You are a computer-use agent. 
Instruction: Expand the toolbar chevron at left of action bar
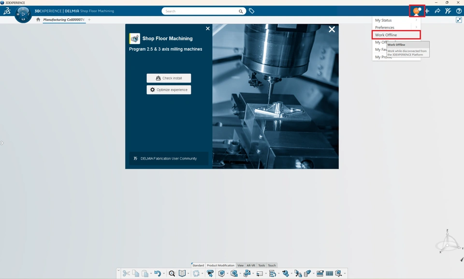pyautogui.click(x=118, y=270)
